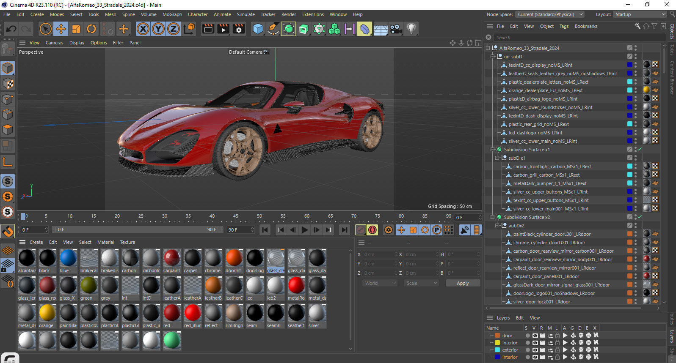Open Layers panel Edit menu
The width and height of the screenshot is (676, 363).
coord(520,318)
